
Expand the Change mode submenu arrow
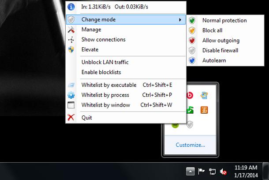180,20
